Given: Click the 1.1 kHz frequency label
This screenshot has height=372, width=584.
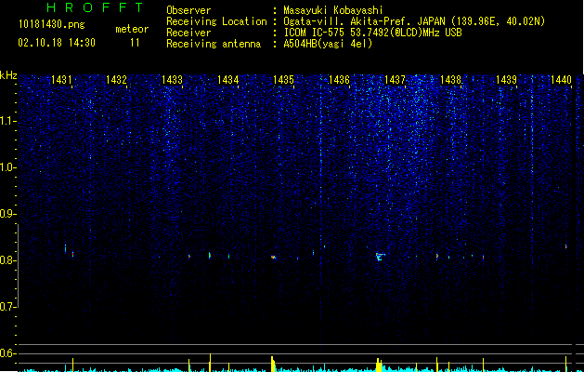Looking at the screenshot, I should click(x=8, y=121).
